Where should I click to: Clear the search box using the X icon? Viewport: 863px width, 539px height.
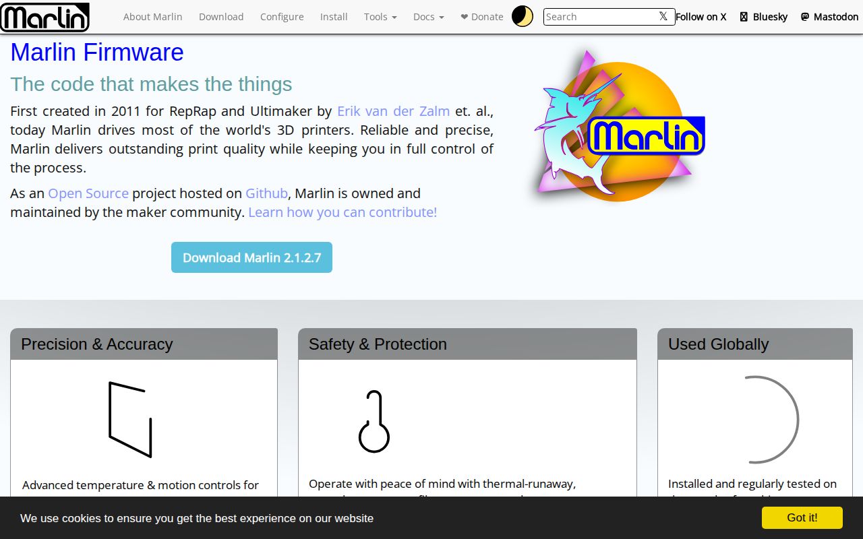point(663,16)
